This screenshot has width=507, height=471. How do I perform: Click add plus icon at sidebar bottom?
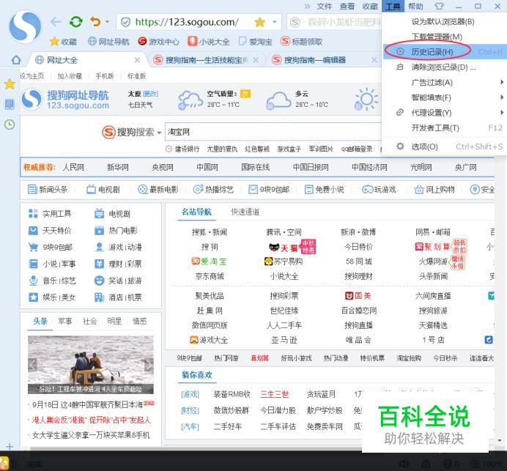tap(10, 446)
